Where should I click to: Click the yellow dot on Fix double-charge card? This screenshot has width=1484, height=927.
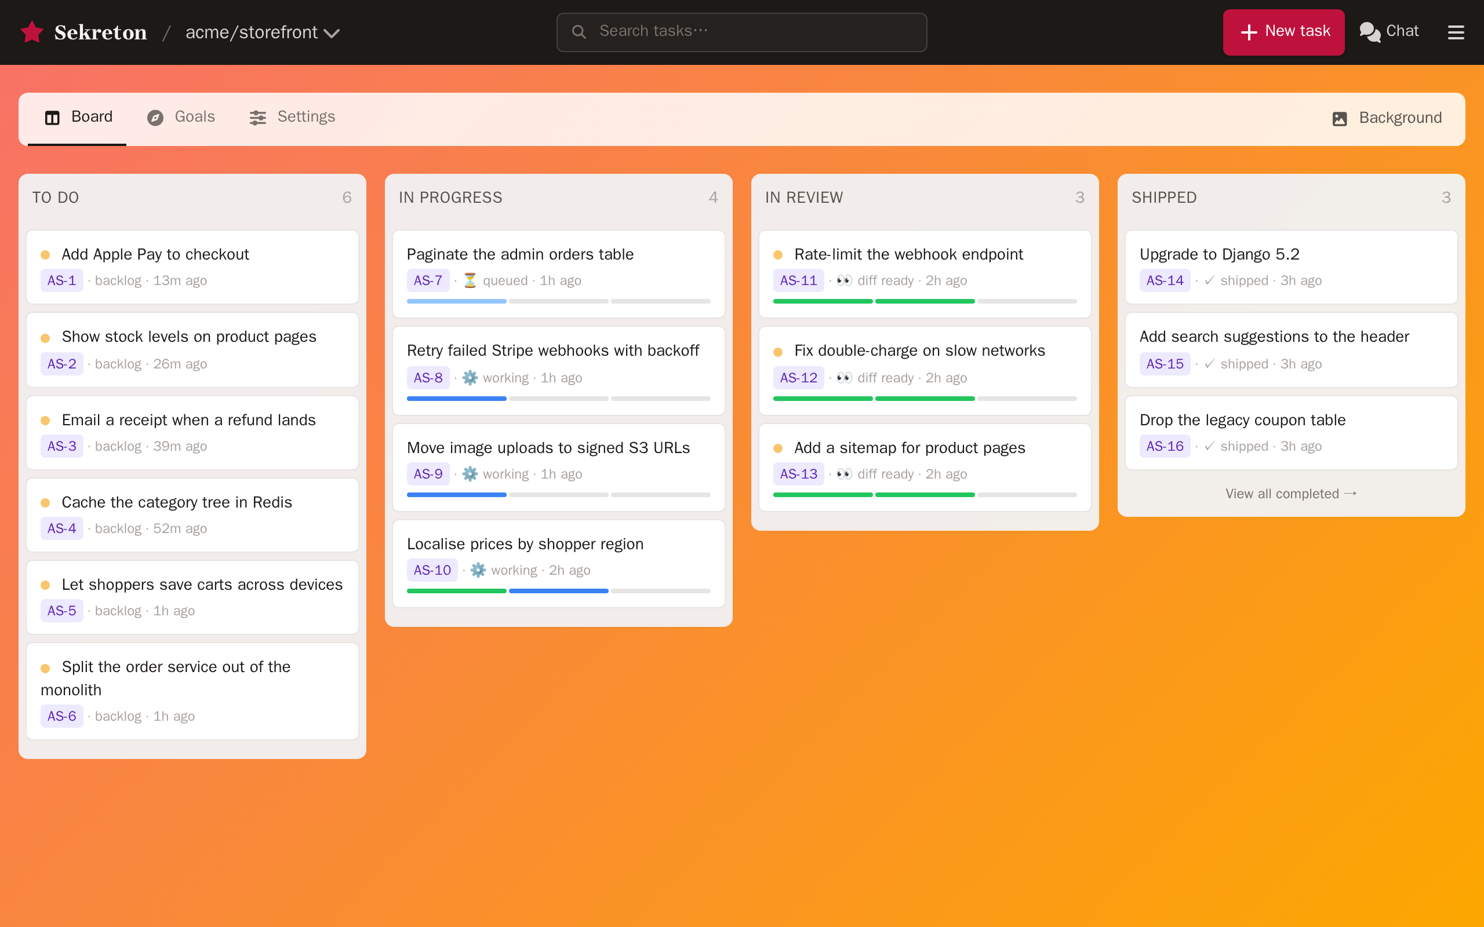tap(778, 352)
